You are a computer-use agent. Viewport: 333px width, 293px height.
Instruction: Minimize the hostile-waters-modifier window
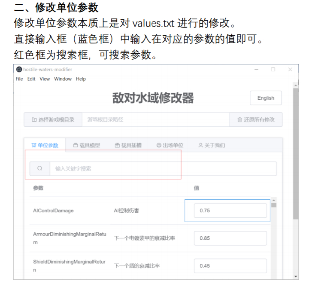point(256,69)
